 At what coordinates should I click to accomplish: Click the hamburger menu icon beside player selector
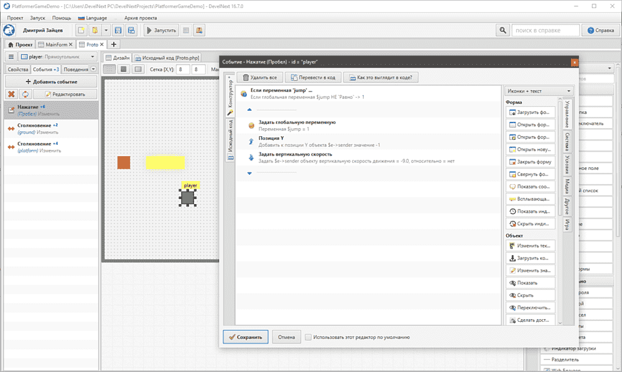(11, 57)
